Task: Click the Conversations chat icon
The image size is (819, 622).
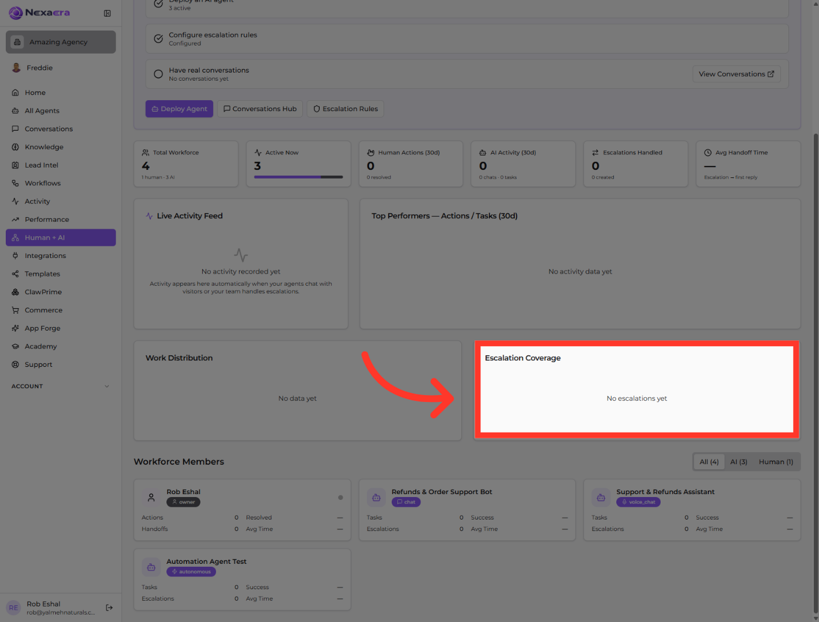Action: pyautogui.click(x=16, y=129)
